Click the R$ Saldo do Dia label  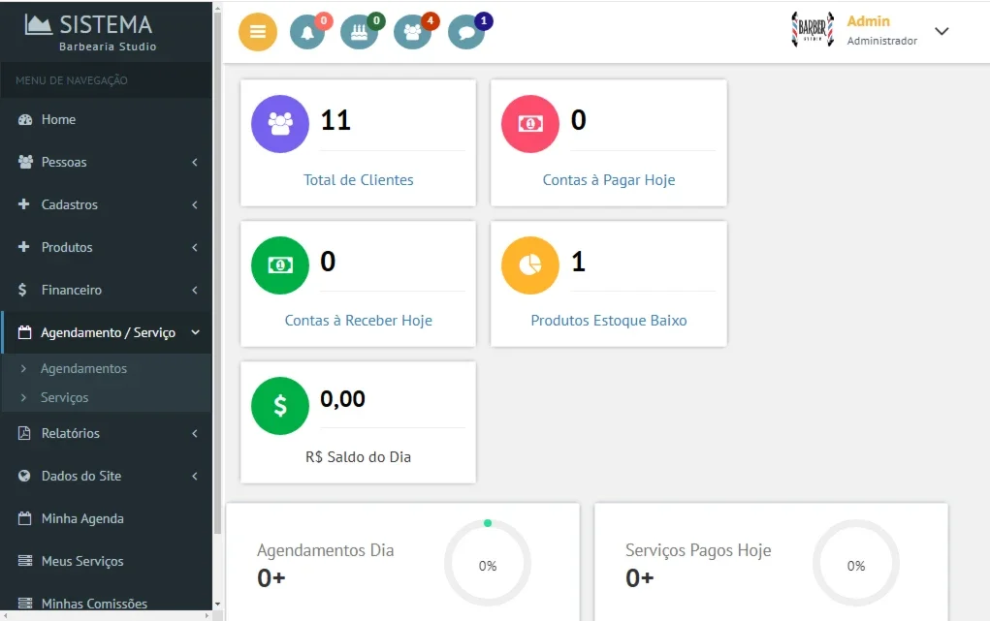tap(359, 457)
